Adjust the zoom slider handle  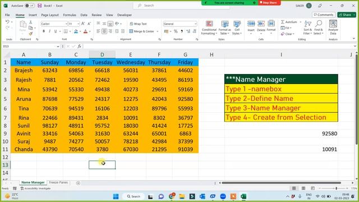[x=337, y=189]
